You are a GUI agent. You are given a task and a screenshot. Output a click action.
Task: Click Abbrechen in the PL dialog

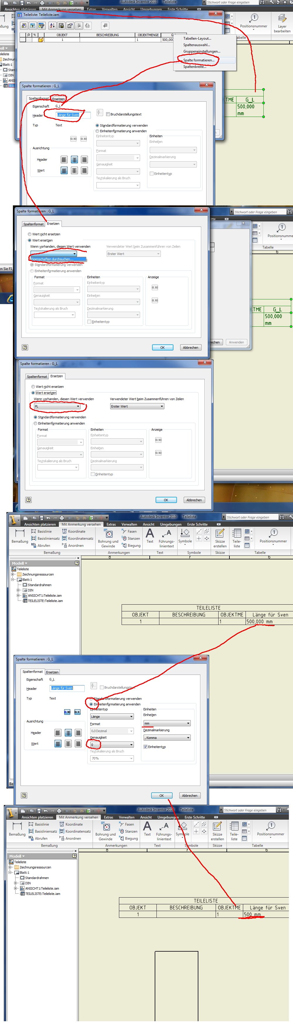pyautogui.click(x=194, y=500)
